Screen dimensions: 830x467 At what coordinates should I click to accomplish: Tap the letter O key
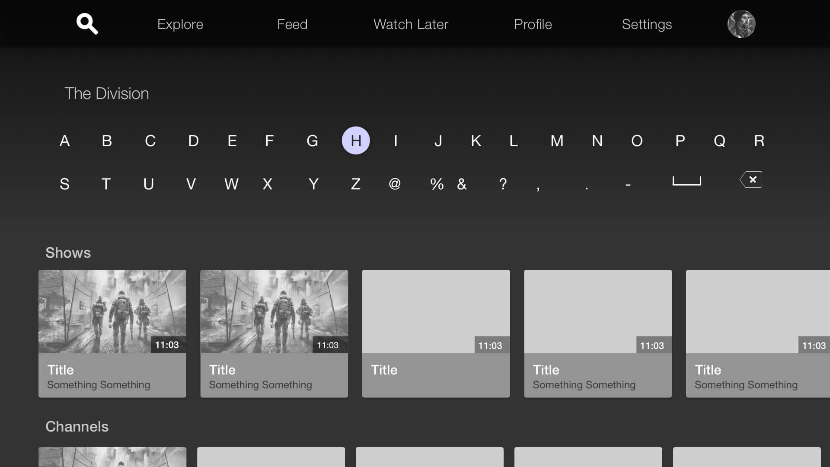637,141
